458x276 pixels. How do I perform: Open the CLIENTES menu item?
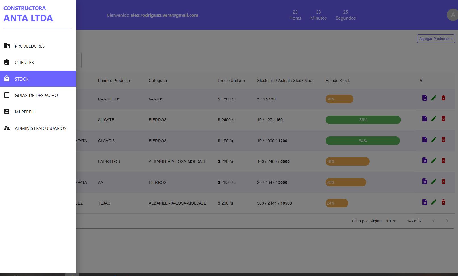[x=38, y=62]
